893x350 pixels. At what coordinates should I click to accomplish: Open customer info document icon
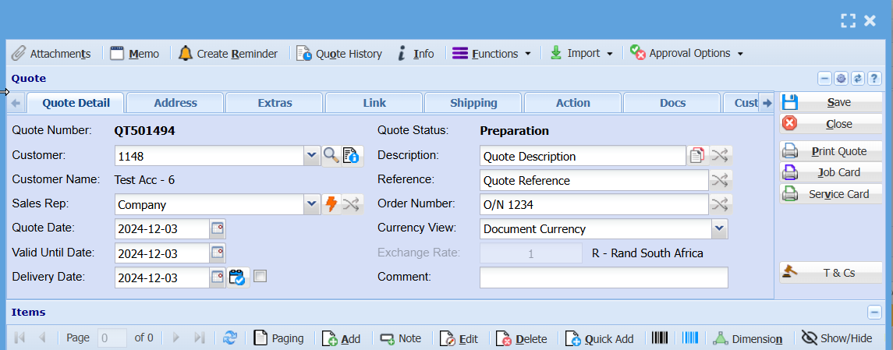[350, 156]
